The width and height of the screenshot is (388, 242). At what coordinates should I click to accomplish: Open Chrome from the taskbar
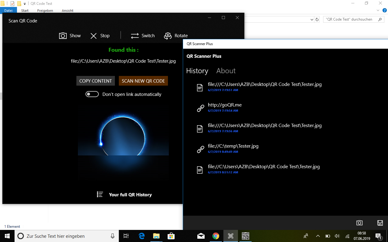point(216,236)
